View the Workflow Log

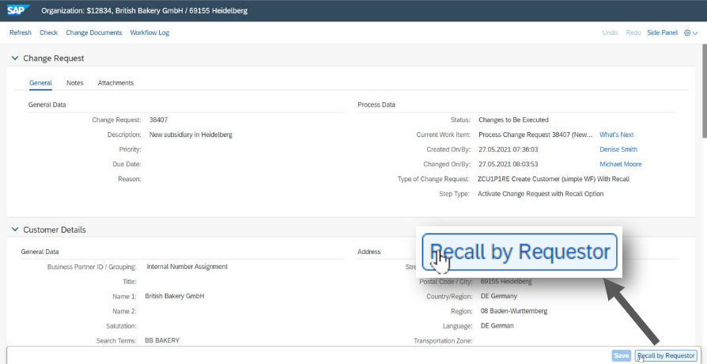149,32
